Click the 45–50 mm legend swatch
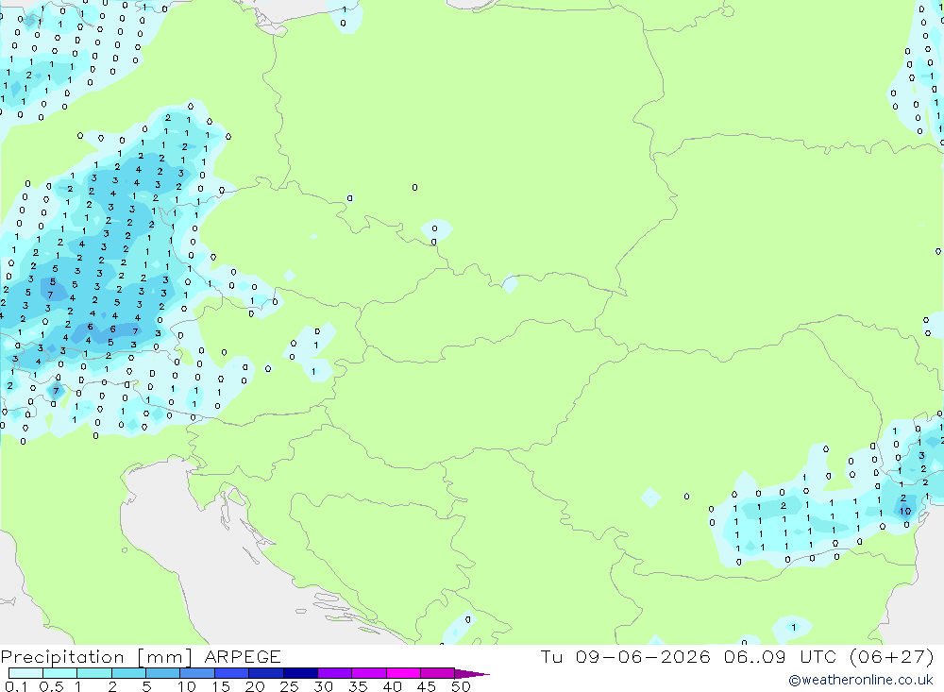The image size is (944, 692). [x=437, y=673]
